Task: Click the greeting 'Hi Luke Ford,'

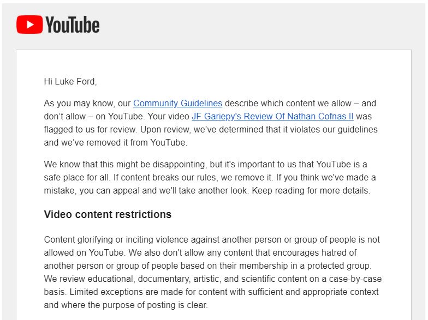Action: 70,82
